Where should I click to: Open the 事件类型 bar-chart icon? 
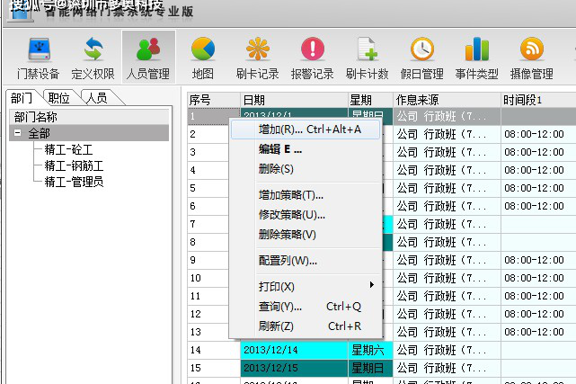click(x=477, y=58)
